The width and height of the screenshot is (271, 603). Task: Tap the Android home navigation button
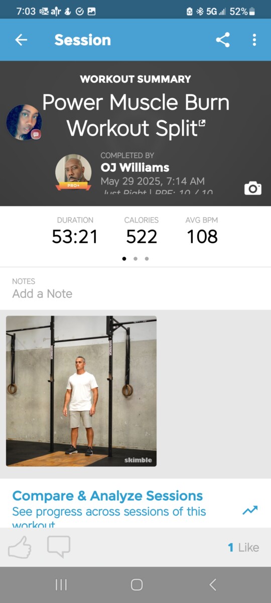[x=137, y=584]
